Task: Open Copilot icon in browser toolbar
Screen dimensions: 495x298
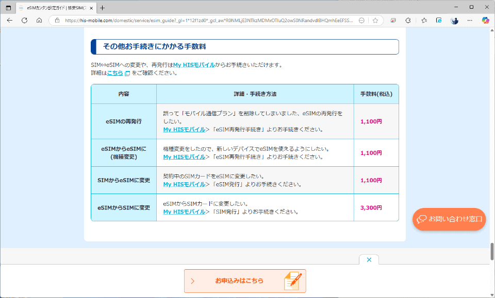Action: (485, 21)
